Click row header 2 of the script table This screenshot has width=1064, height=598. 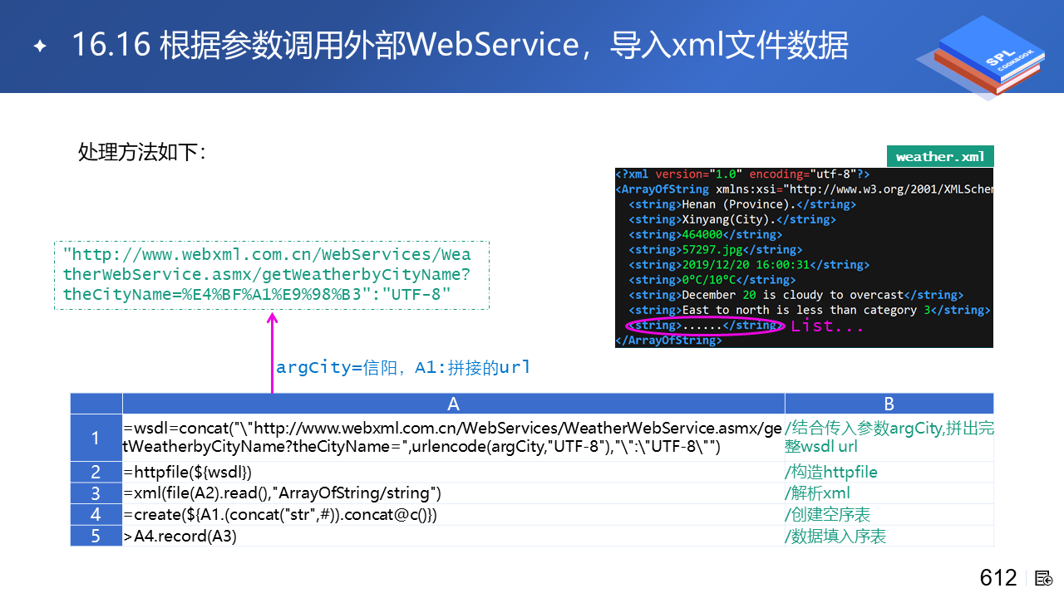96,472
